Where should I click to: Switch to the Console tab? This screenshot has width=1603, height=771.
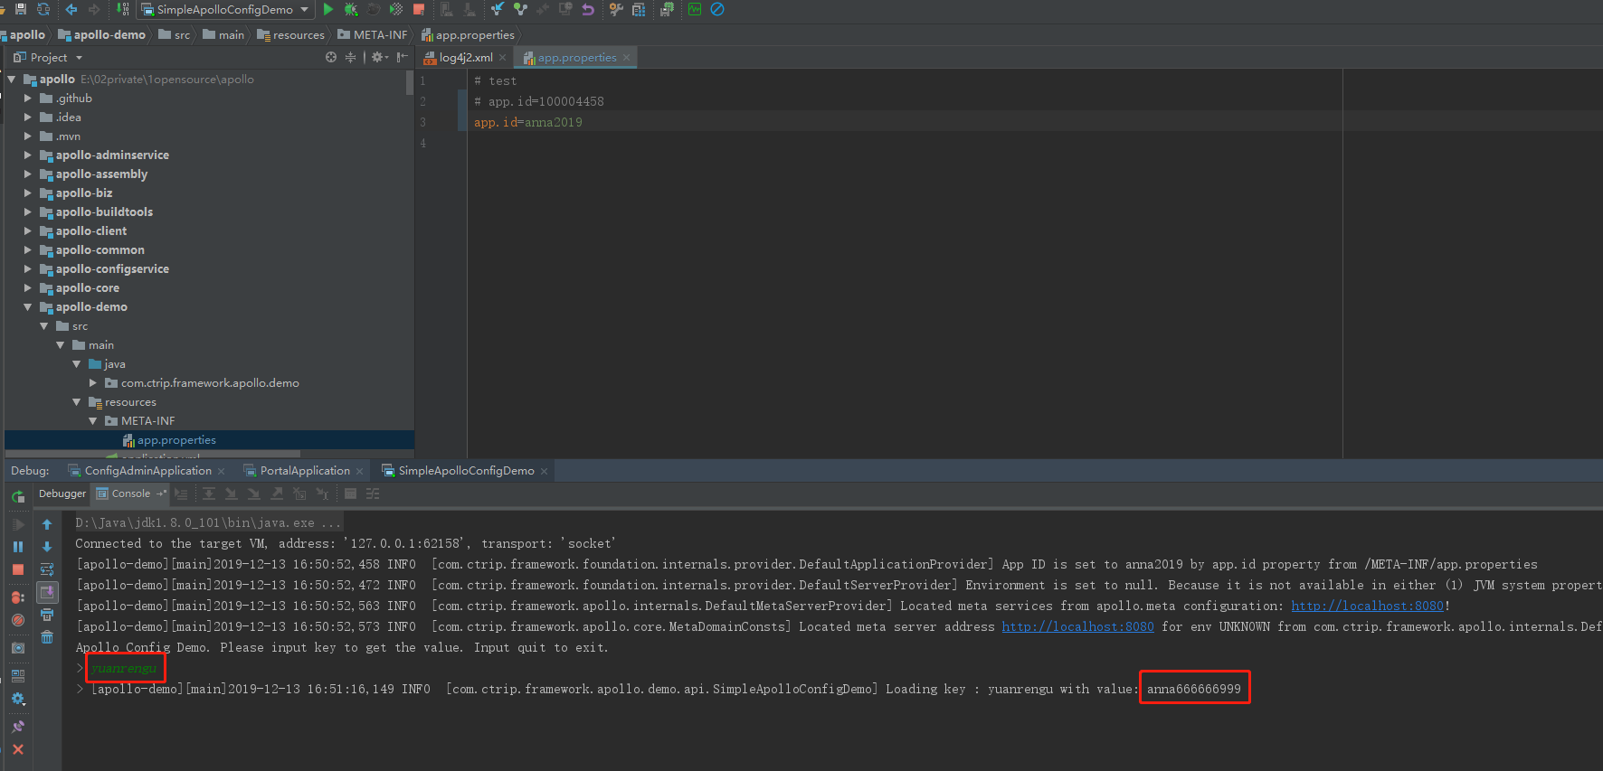[x=131, y=494]
